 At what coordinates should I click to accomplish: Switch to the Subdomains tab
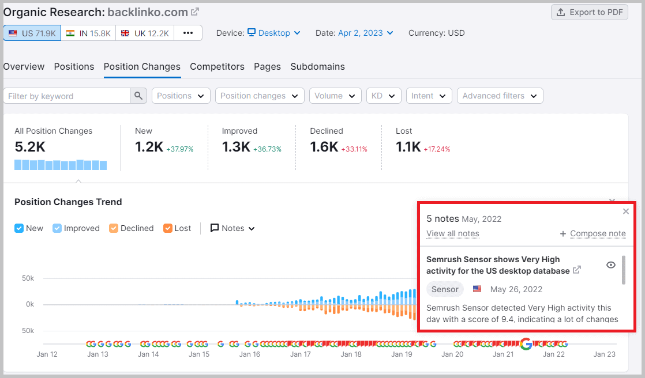point(317,67)
